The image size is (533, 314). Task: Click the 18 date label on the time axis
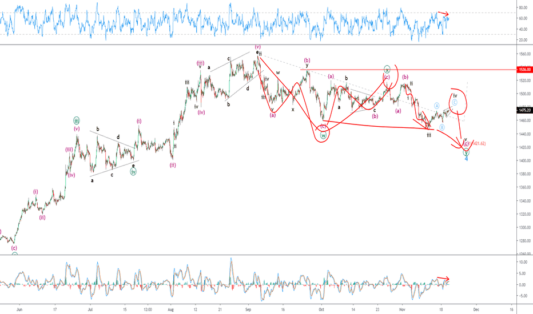coord(441,309)
